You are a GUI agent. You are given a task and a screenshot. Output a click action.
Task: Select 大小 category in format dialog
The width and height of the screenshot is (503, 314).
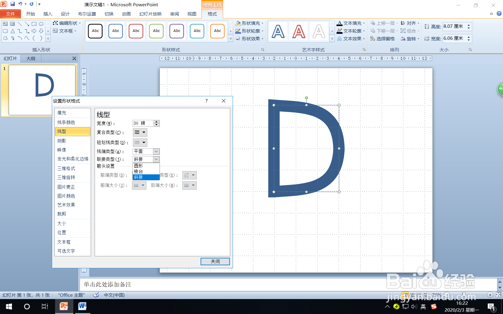[73, 223]
